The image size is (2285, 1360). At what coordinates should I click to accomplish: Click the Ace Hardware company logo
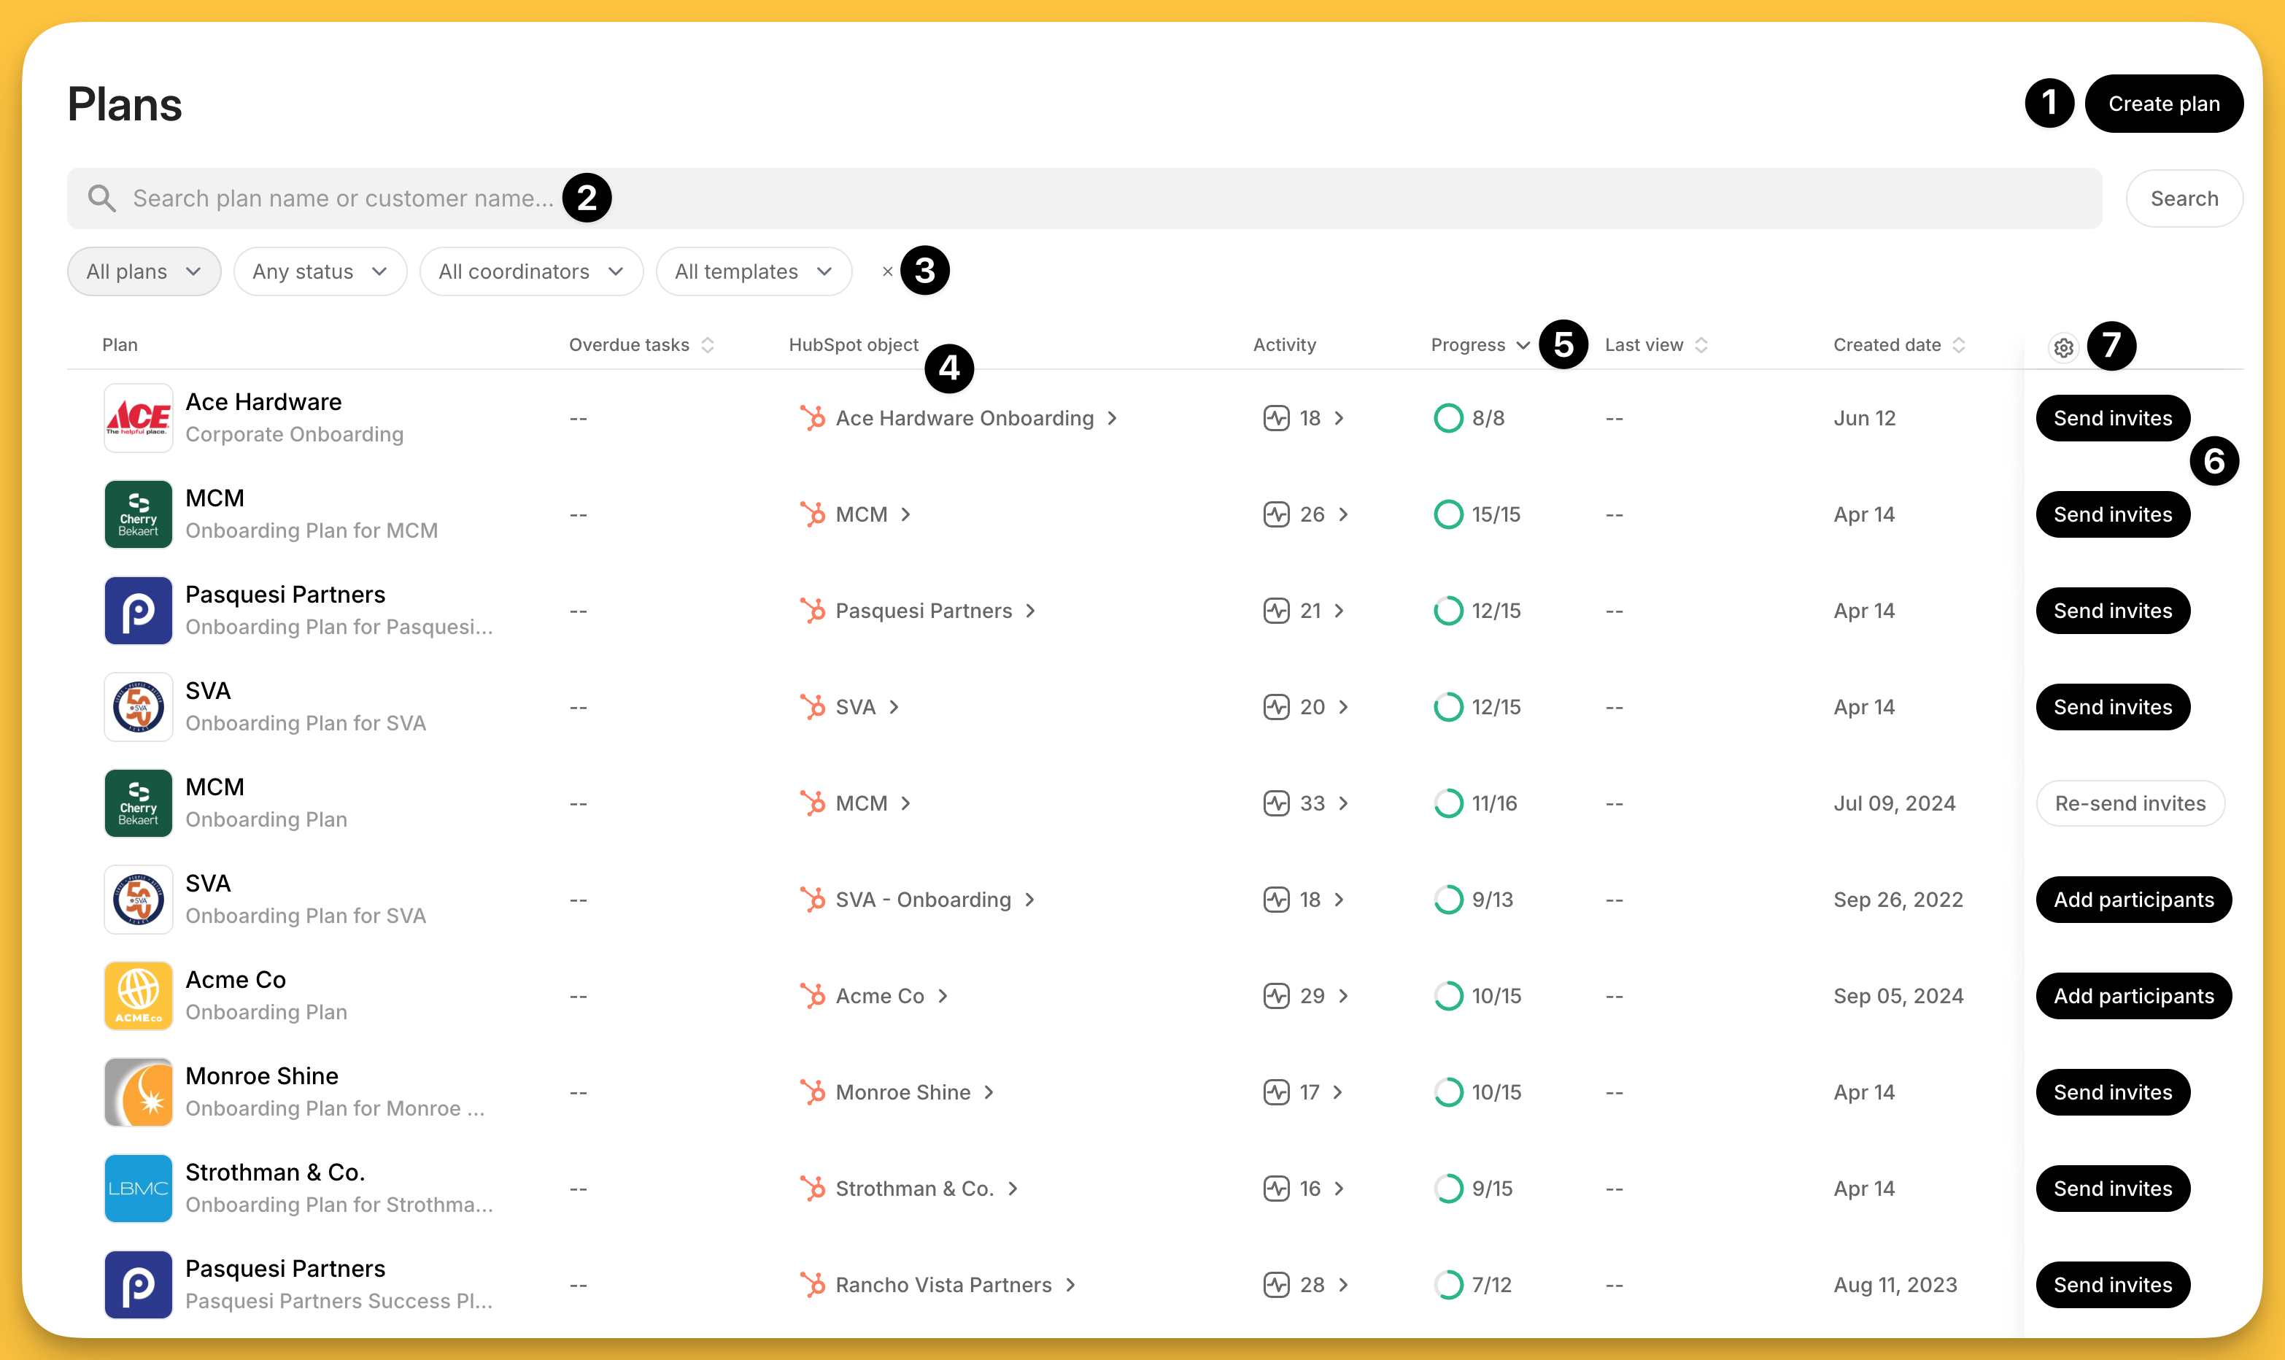pyautogui.click(x=139, y=418)
